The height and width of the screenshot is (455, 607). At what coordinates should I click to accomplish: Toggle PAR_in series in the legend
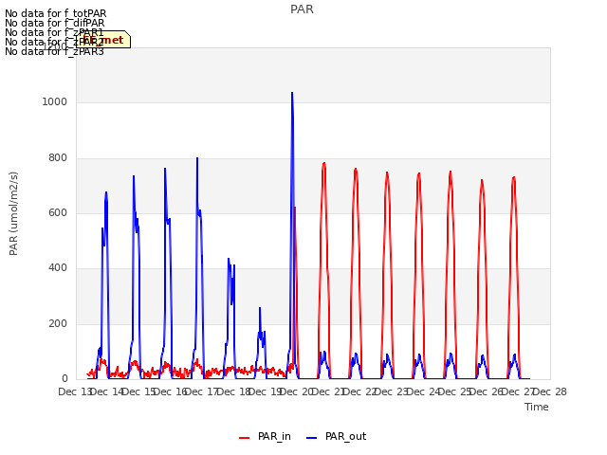(265, 437)
